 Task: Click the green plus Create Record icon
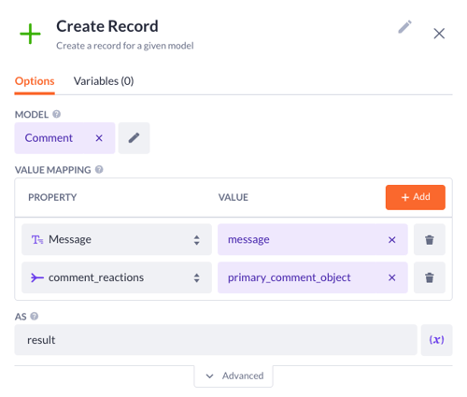click(x=30, y=34)
